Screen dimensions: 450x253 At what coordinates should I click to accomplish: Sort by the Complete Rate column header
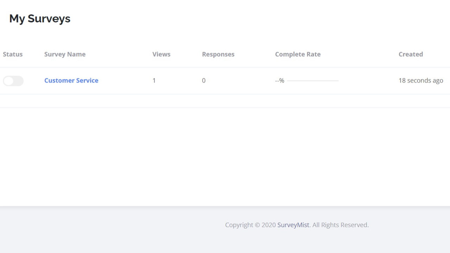[298, 54]
